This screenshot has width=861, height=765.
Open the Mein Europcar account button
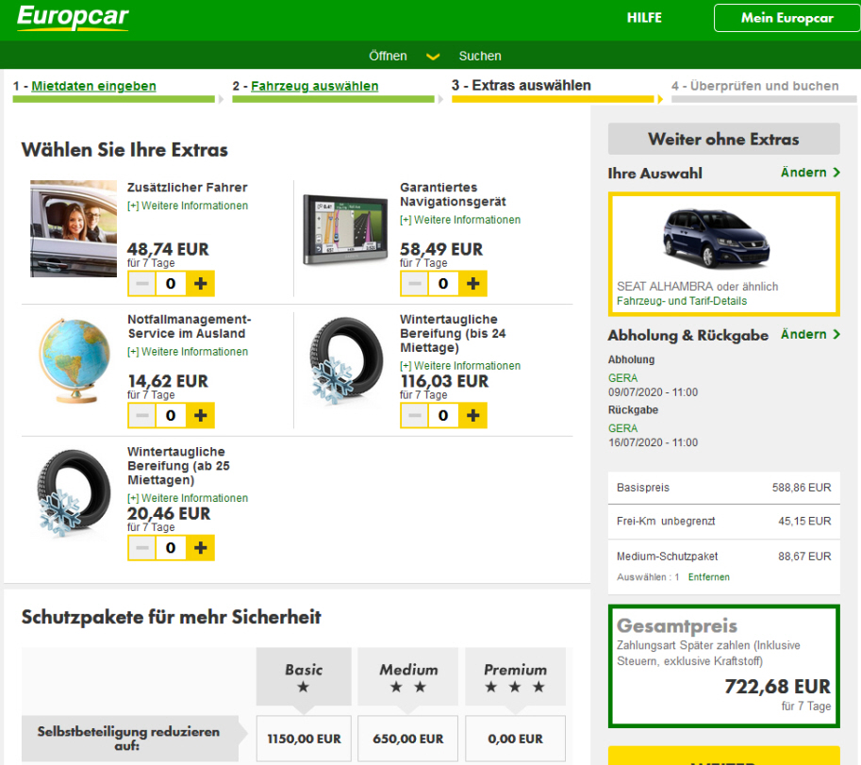pos(786,18)
